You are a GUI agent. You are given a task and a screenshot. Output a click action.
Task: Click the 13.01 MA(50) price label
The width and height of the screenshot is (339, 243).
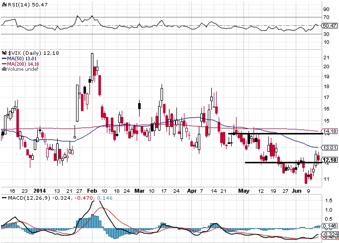329,148
